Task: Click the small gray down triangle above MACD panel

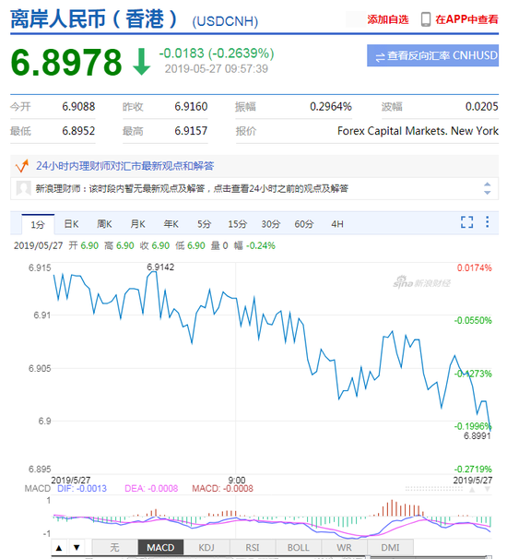Action: point(487,490)
